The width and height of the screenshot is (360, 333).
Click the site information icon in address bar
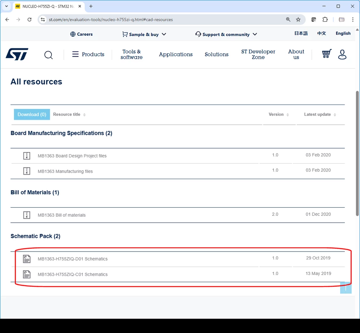(x=43, y=19)
